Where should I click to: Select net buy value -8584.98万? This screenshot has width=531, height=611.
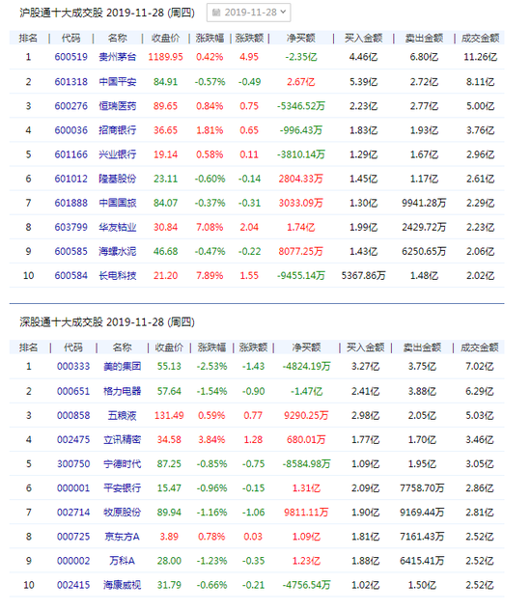pos(306,463)
